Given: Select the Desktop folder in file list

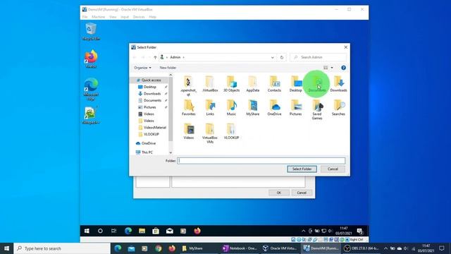Looking at the screenshot, I should click(x=296, y=84).
